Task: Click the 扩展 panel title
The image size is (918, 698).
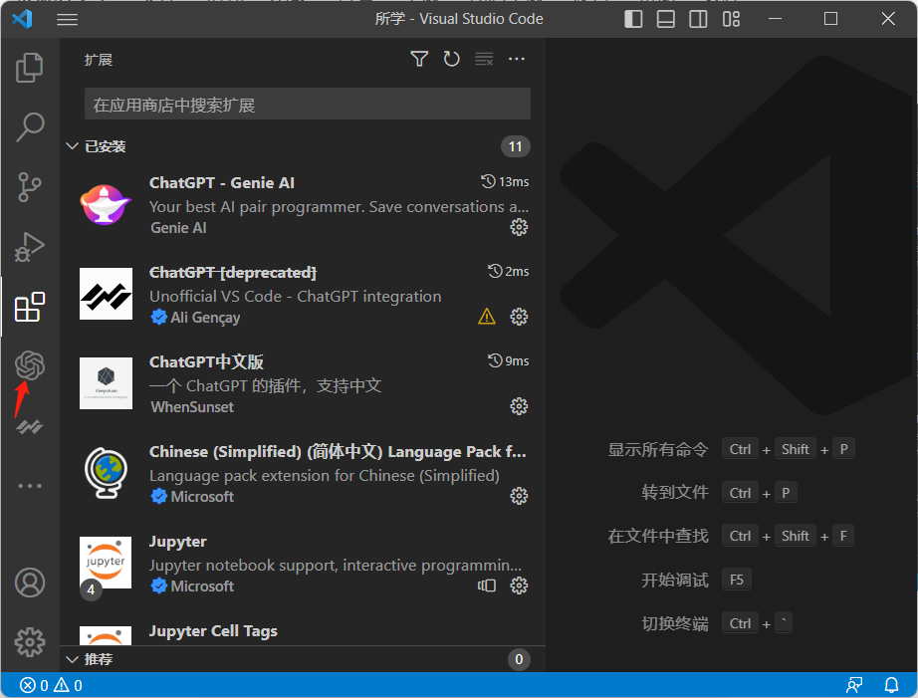Action: click(99, 60)
